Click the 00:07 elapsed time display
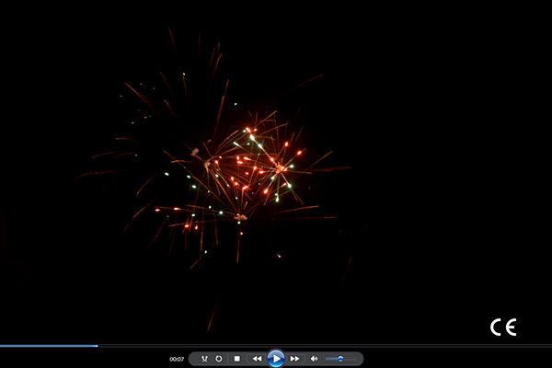Screen dimensions: 552x368 click(x=177, y=359)
